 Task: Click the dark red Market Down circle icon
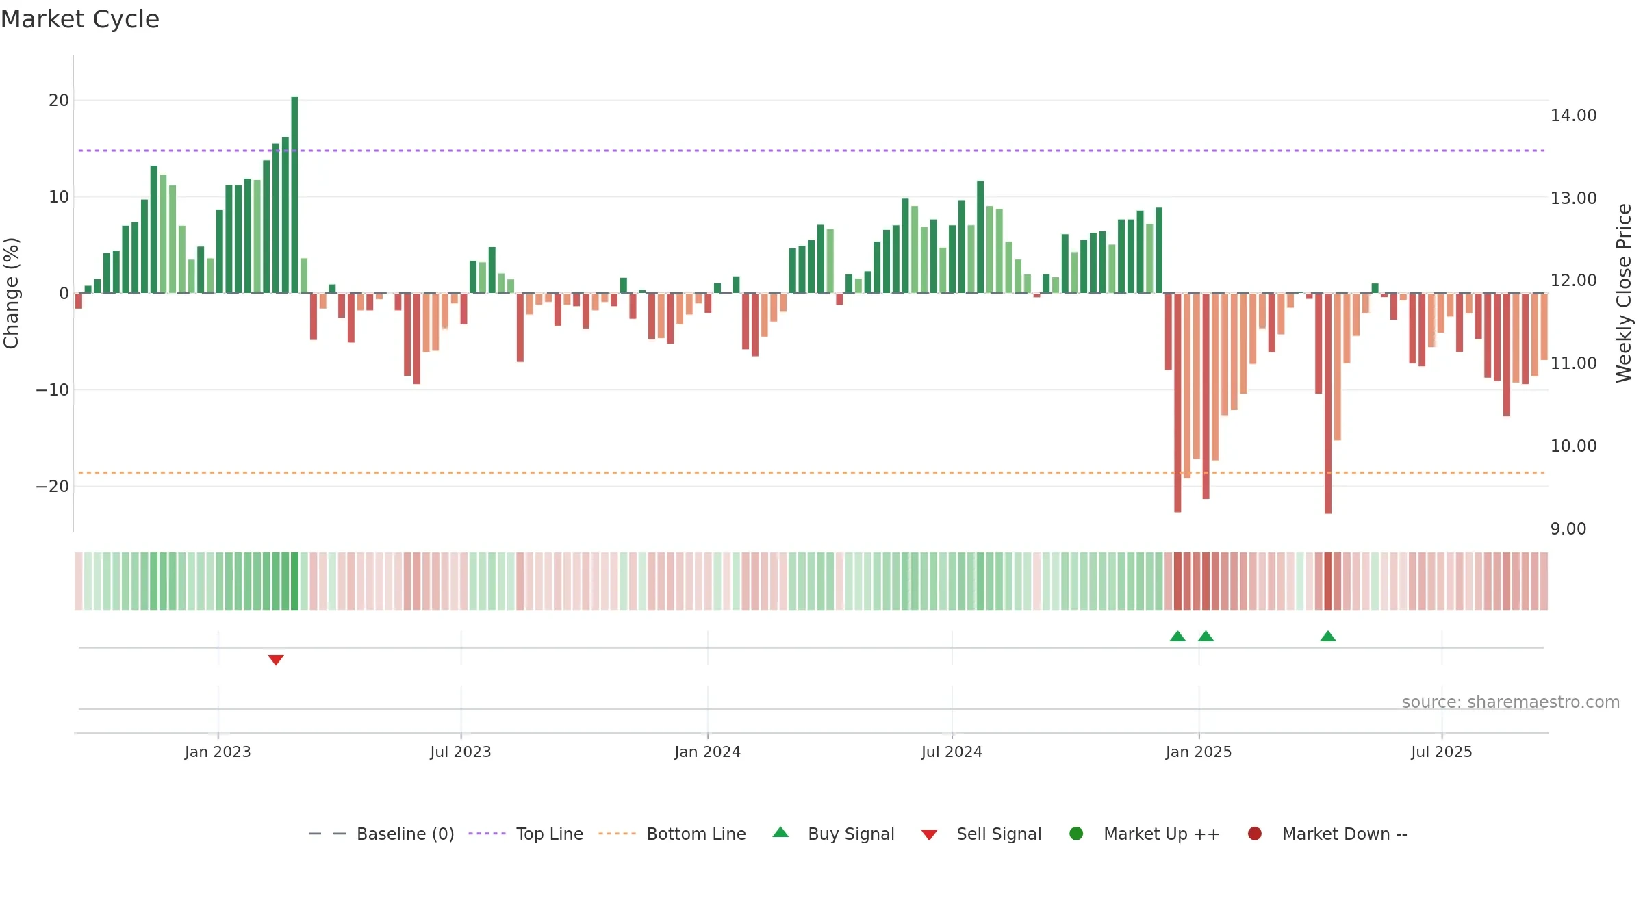(1255, 834)
